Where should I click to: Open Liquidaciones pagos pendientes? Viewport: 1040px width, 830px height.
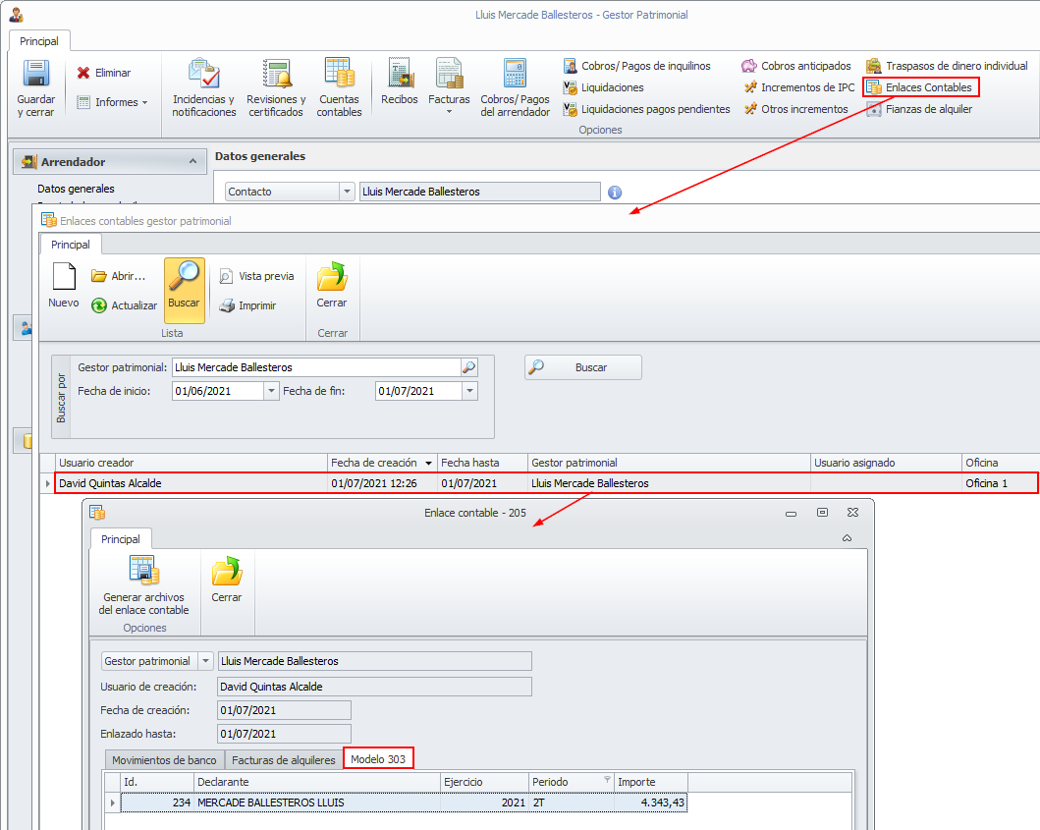point(646,109)
